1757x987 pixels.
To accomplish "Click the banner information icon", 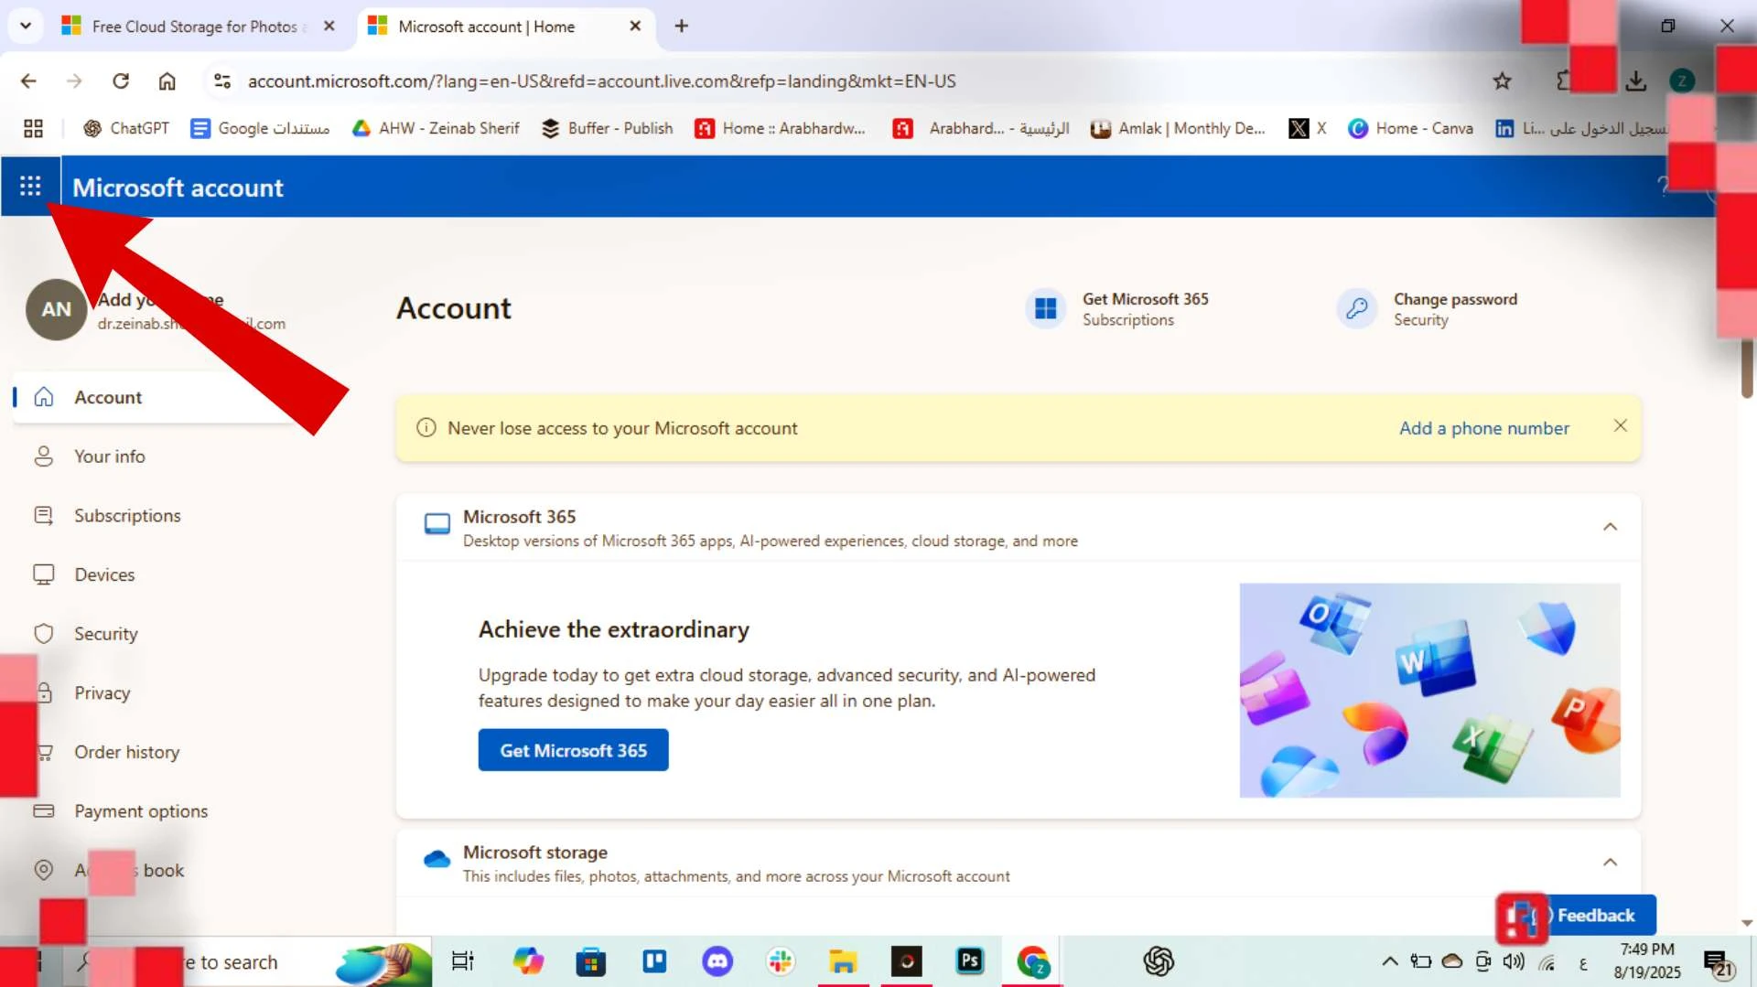I will click(x=426, y=428).
